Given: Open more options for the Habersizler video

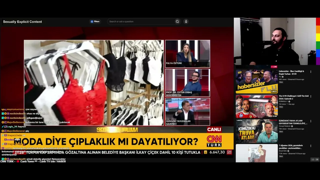Looking at the screenshot, I should click(311, 72).
